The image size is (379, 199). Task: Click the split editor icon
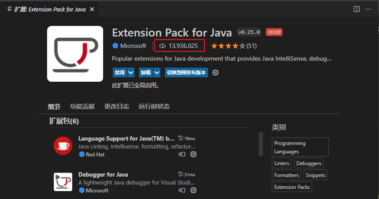point(357,9)
